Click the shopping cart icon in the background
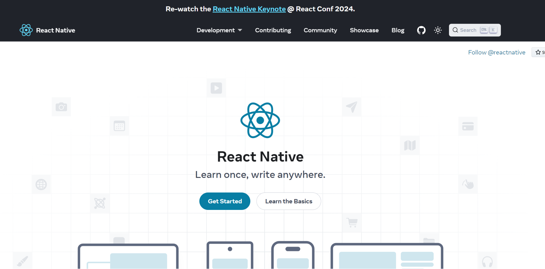Screen dimensions: 545x269 [x=351, y=223]
